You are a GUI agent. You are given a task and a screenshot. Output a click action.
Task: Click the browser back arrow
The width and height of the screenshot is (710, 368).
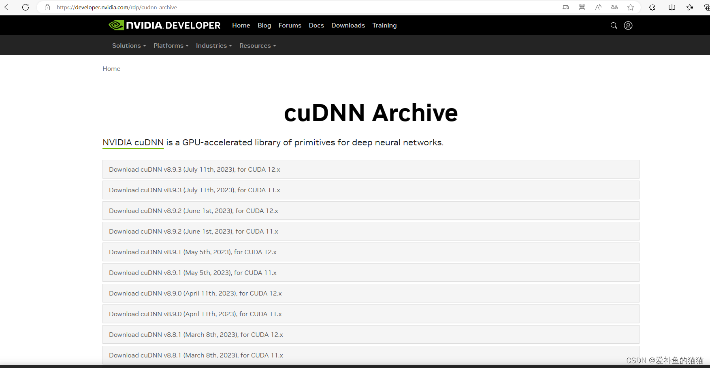click(8, 7)
